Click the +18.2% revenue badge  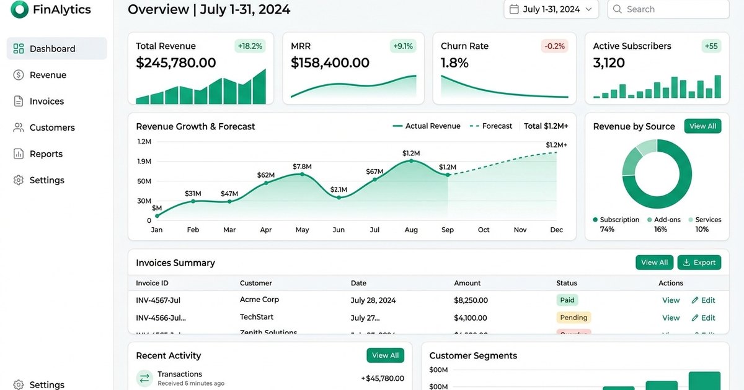[x=250, y=46]
